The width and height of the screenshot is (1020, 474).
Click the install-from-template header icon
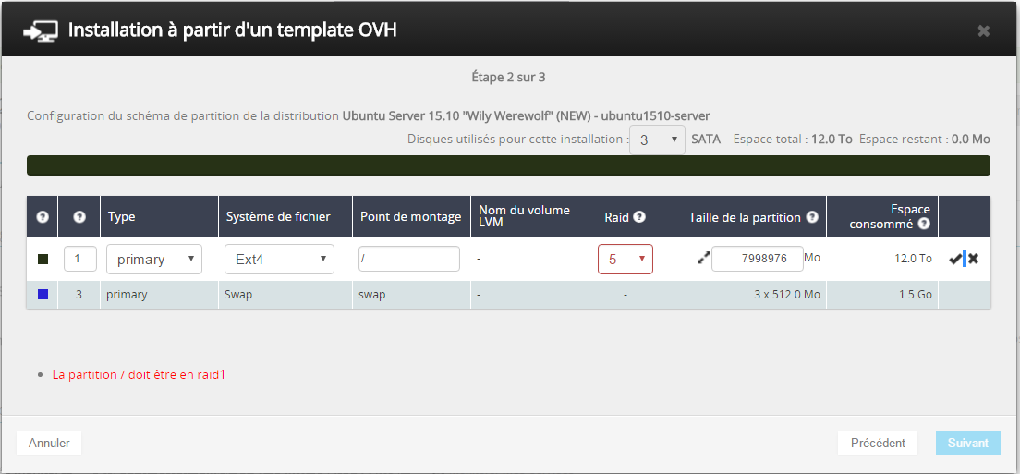point(41,31)
